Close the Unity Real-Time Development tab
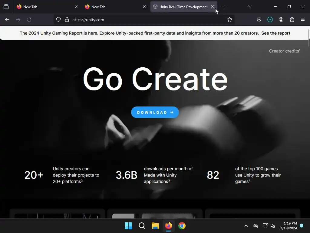 click(x=213, y=7)
